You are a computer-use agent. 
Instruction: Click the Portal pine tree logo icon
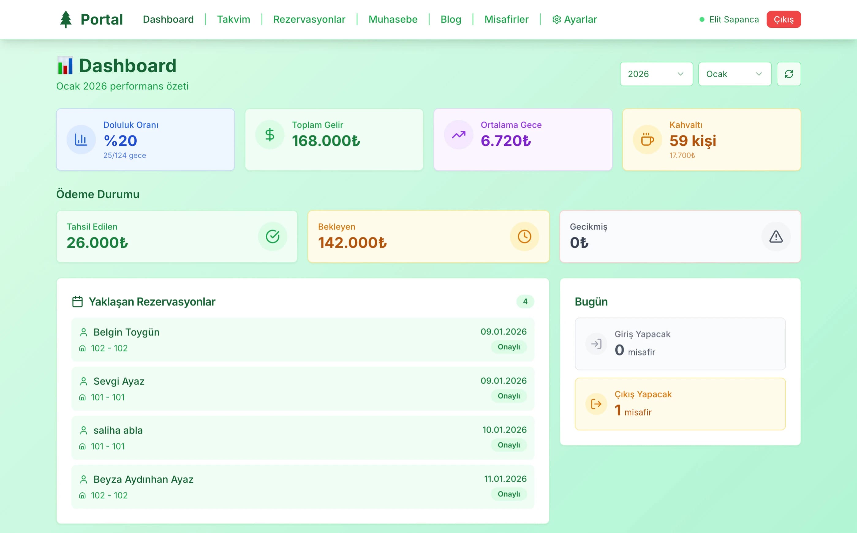click(66, 19)
